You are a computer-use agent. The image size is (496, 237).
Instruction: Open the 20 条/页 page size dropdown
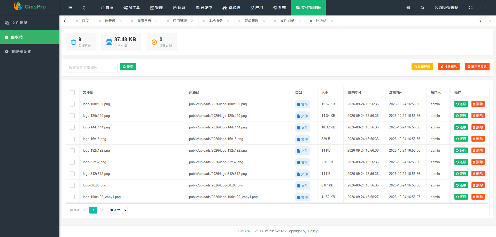click(x=118, y=210)
